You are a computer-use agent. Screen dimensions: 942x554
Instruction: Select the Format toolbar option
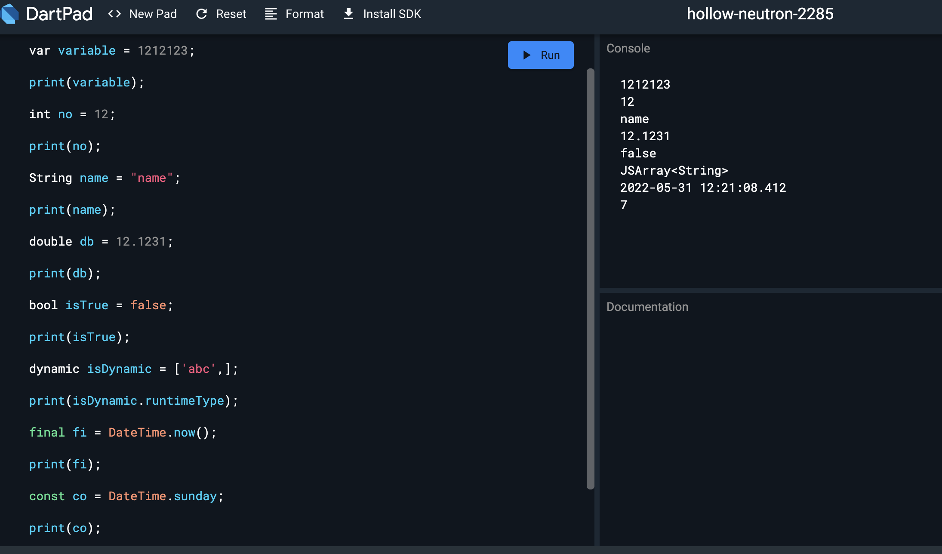(305, 14)
